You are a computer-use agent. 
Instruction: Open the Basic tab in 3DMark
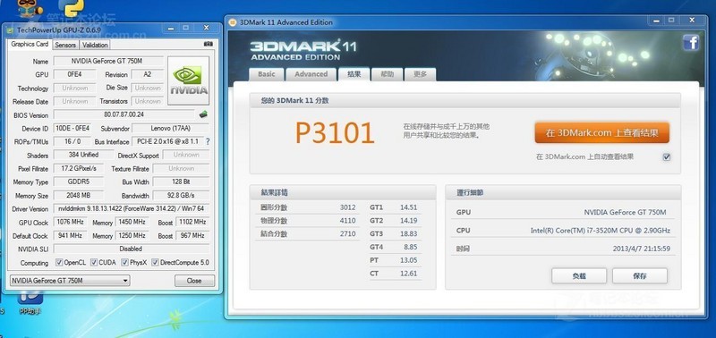click(267, 74)
